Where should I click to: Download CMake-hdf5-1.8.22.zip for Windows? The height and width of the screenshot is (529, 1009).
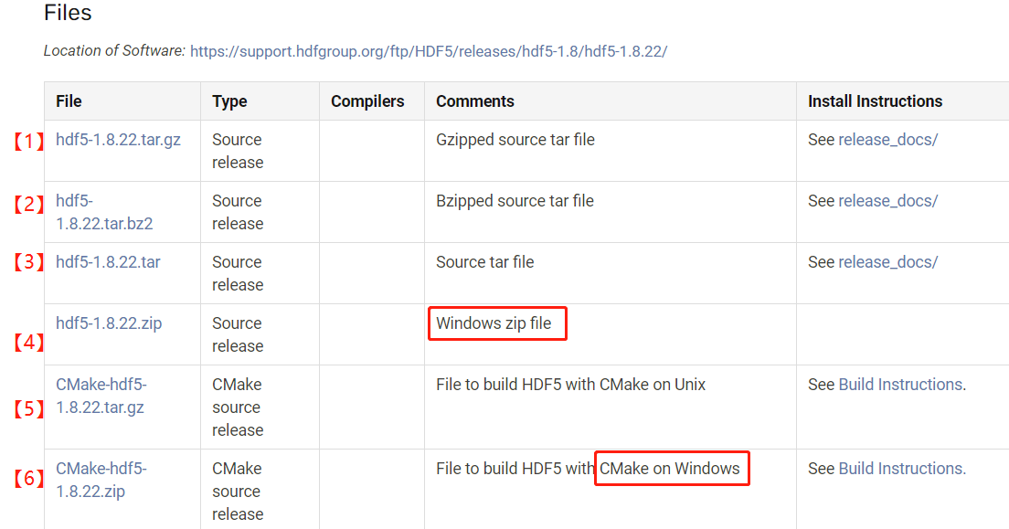[x=101, y=480]
